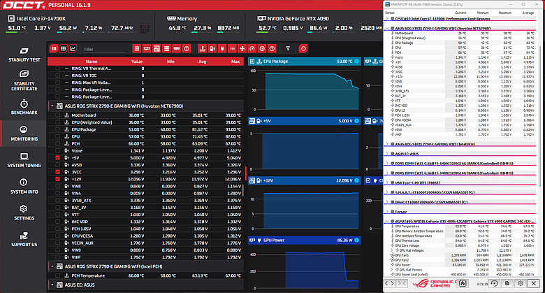Click the sensor Filter text field

104,49
